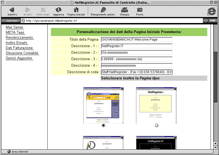The width and height of the screenshot is (219, 155).
Task: Click the Descrizione - 1 - field
Action: click(x=136, y=46)
